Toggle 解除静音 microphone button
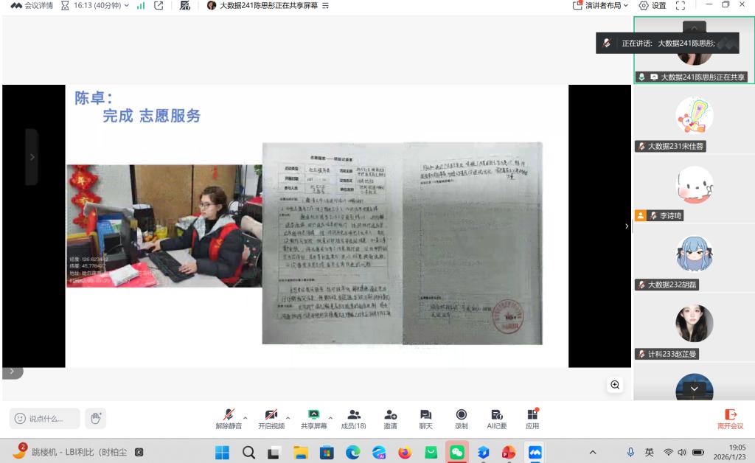The image size is (755, 463). pyautogui.click(x=229, y=419)
